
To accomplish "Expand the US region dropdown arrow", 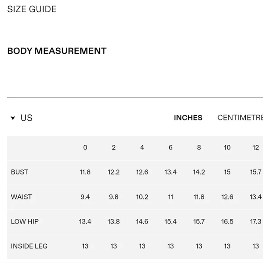I will [13, 118].
